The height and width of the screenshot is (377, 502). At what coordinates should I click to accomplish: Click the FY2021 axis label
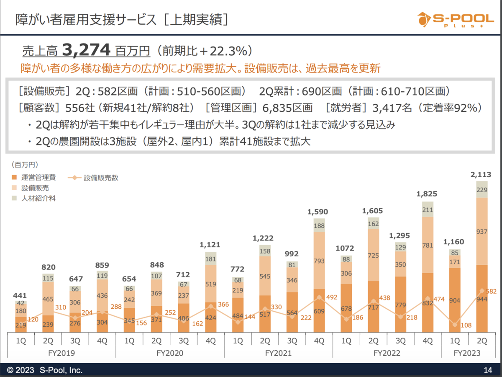click(278, 353)
